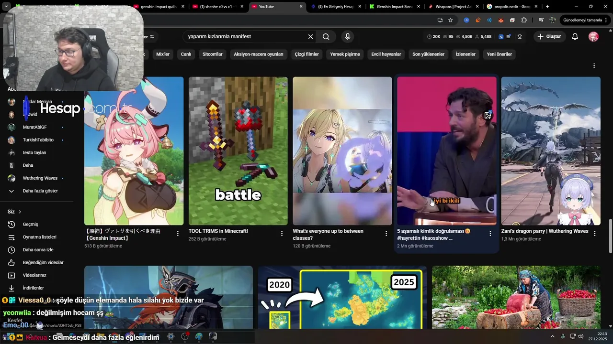Select the Yemek pişirme chip
613x344 pixels.
[345, 54]
